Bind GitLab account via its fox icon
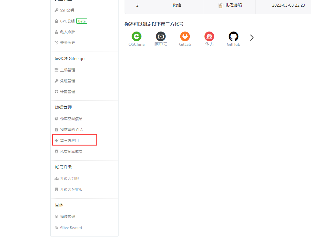This screenshot has width=311, height=245. click(185, 37)
